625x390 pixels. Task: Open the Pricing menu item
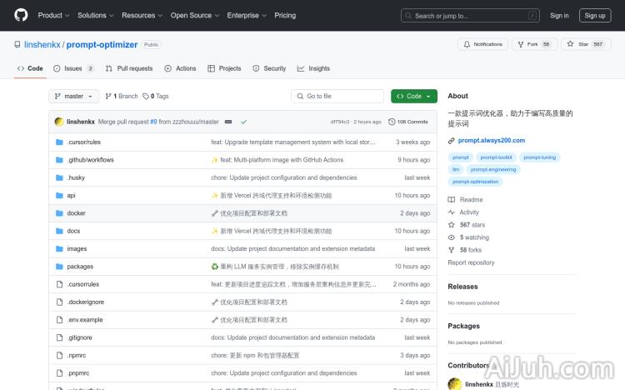285,15
